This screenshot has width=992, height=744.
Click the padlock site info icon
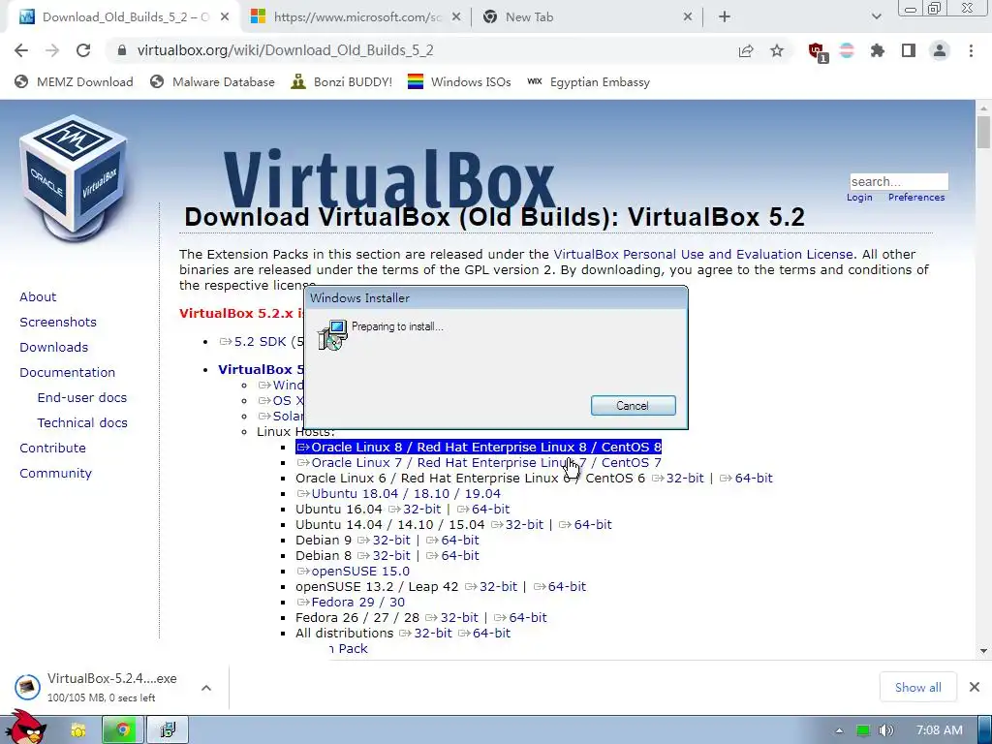(x=122, y=50)
